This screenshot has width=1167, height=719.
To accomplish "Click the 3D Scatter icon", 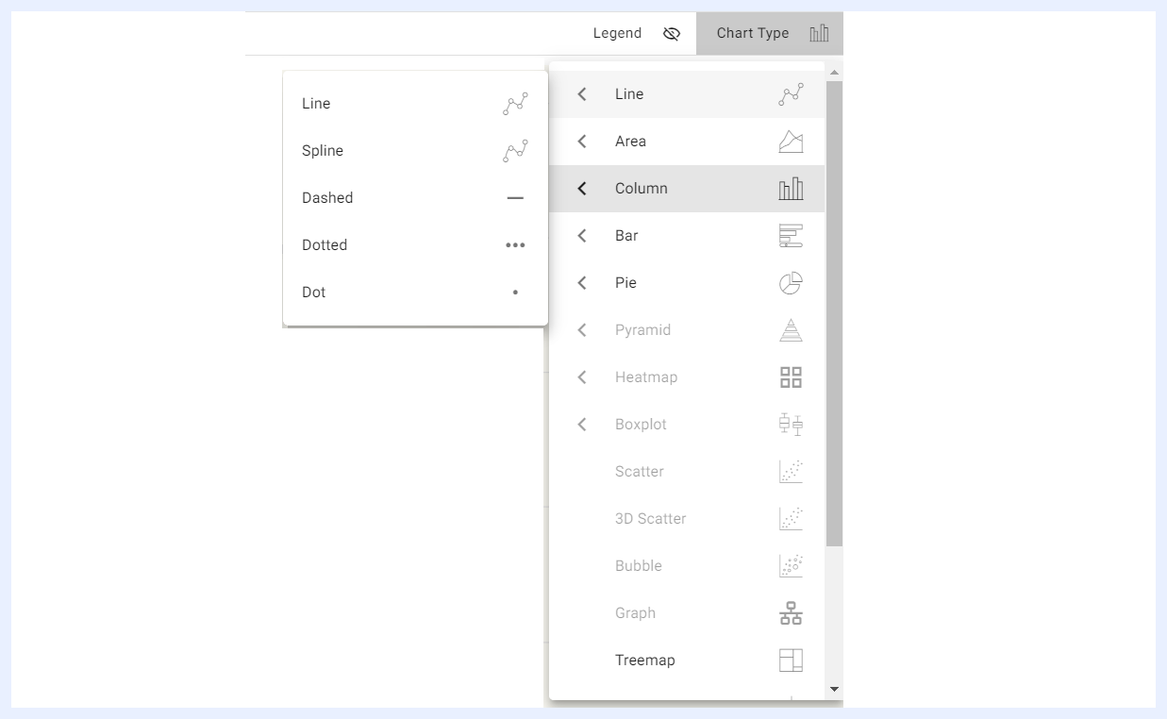I will 791,519.
